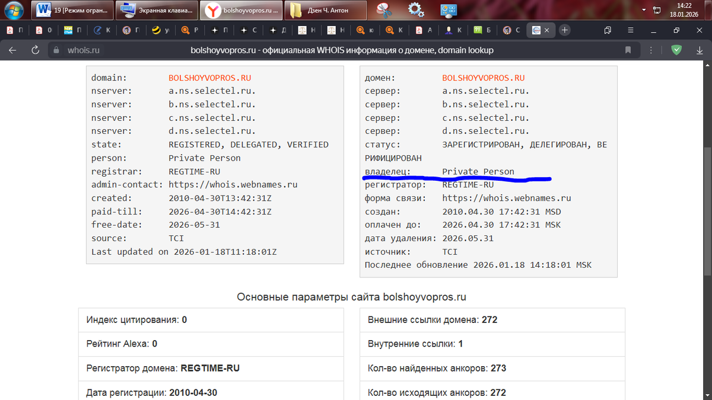Focus the Yandex Browser bolshoyvopros.ru taskbar button
Image resolution: width=712 pixels, height=400 pixels.
[x=241, y=10]
